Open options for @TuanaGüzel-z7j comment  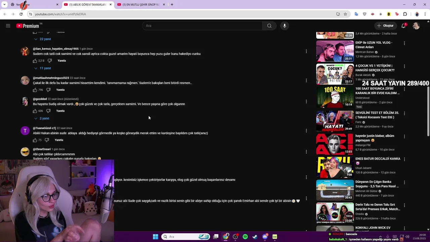pyautogui.click(x=306, y=131)
